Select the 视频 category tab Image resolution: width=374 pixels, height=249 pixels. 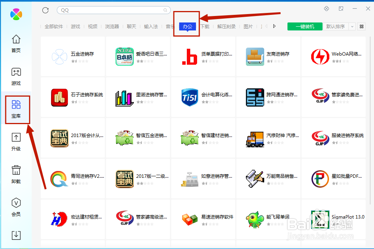coord(93,26)
